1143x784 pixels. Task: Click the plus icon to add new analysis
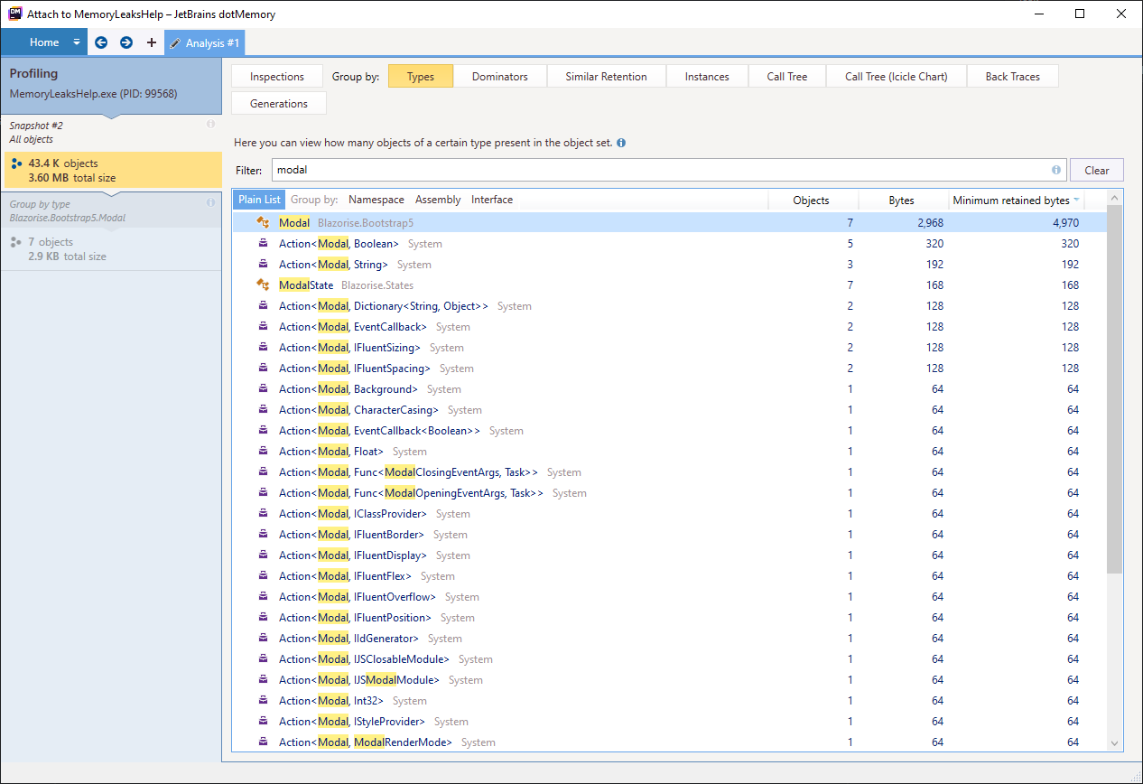coord(151,42)
